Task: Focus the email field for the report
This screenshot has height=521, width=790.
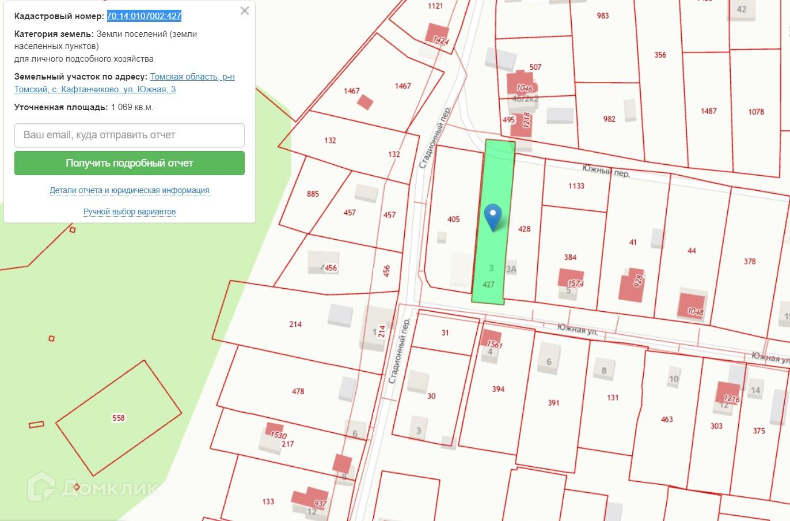Action: point(130,135)
